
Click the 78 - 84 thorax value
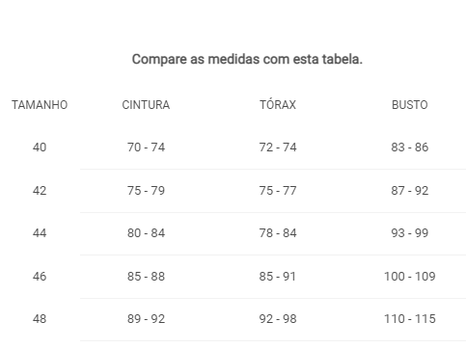[278, 233]
